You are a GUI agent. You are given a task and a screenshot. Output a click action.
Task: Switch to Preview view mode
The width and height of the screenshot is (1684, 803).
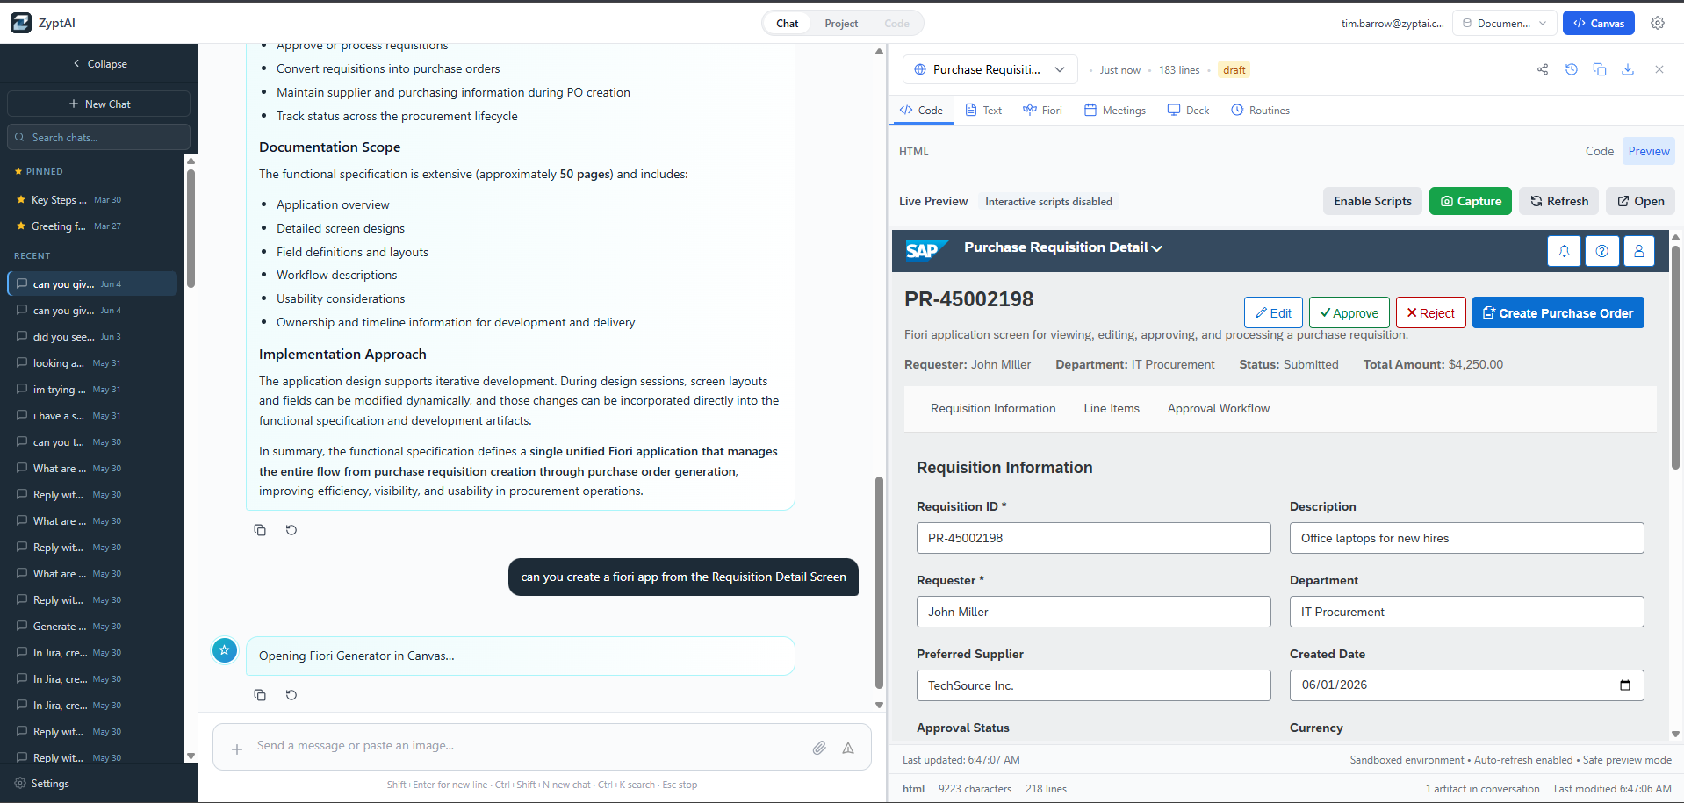point(1648,151)
